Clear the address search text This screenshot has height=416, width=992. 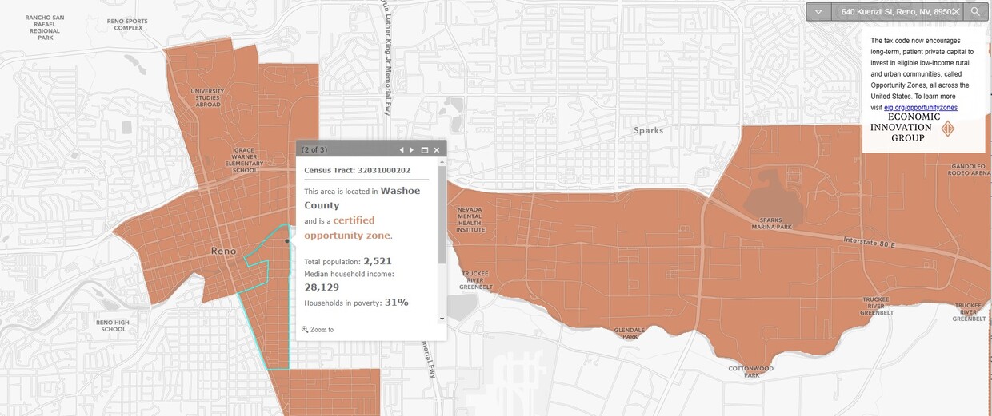coord(955,12)
